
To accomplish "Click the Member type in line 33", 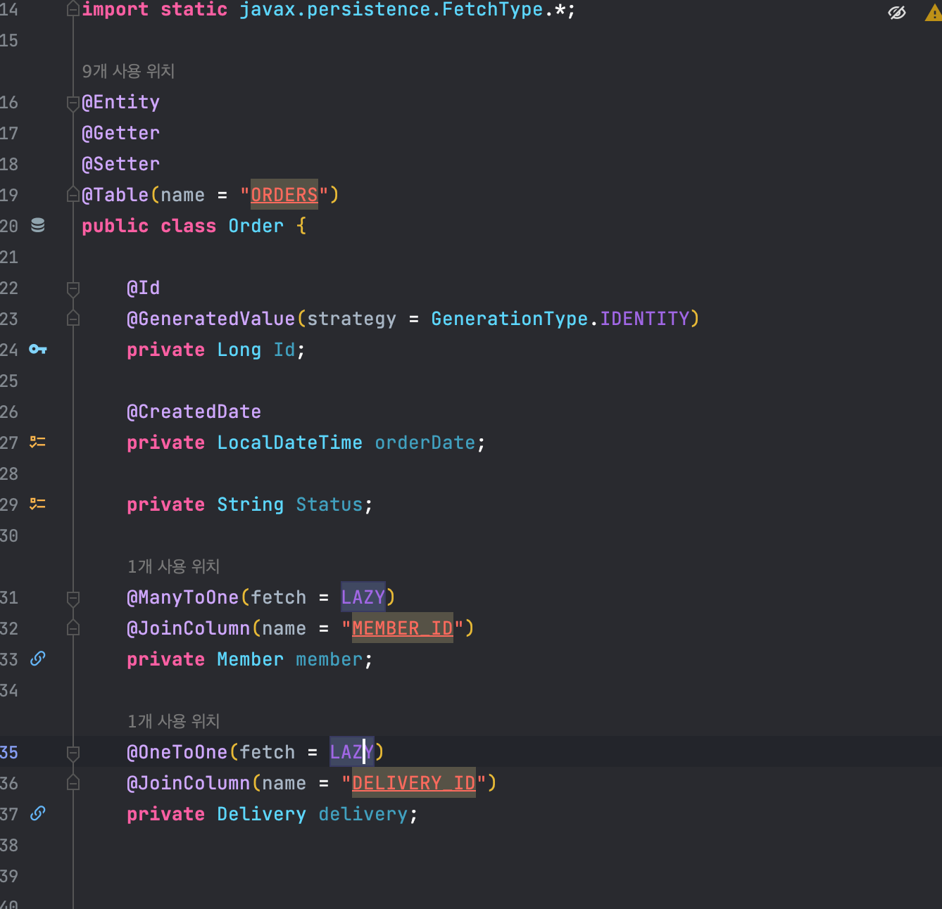I will pos(250,659).
